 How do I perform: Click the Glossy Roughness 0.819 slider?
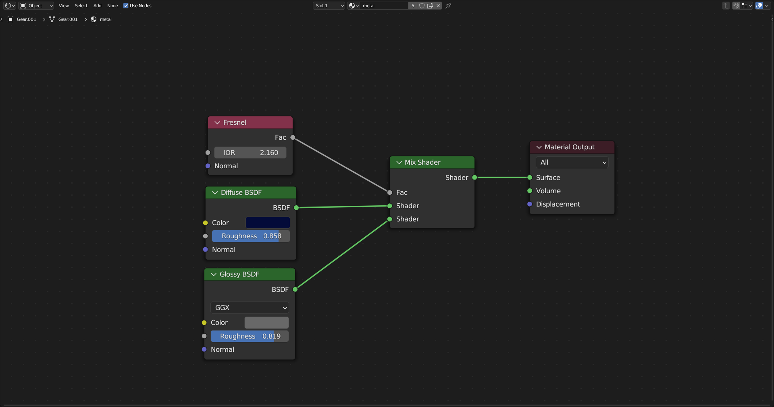pos(250,336)
